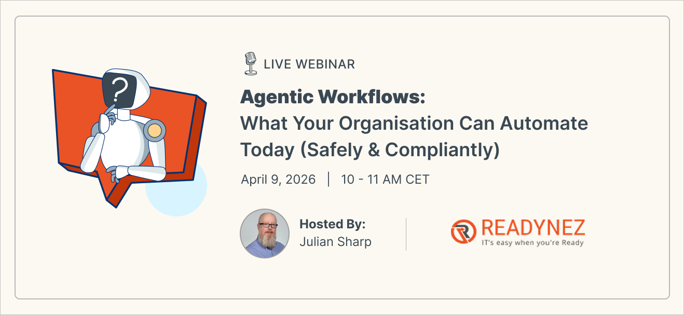Screen dimensions: 684x315
Task: Click the Readynez circular R logo icon
Action: coord(463,231)
